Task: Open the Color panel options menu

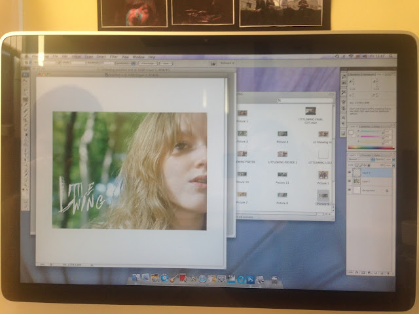Action: coord(392,126)
